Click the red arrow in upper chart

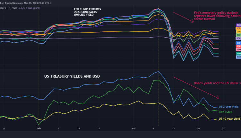pos(183,18)
